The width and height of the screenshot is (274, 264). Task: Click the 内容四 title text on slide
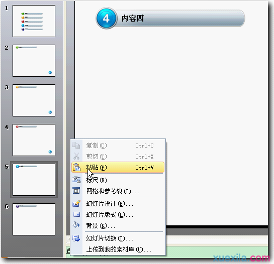(133, 19)
